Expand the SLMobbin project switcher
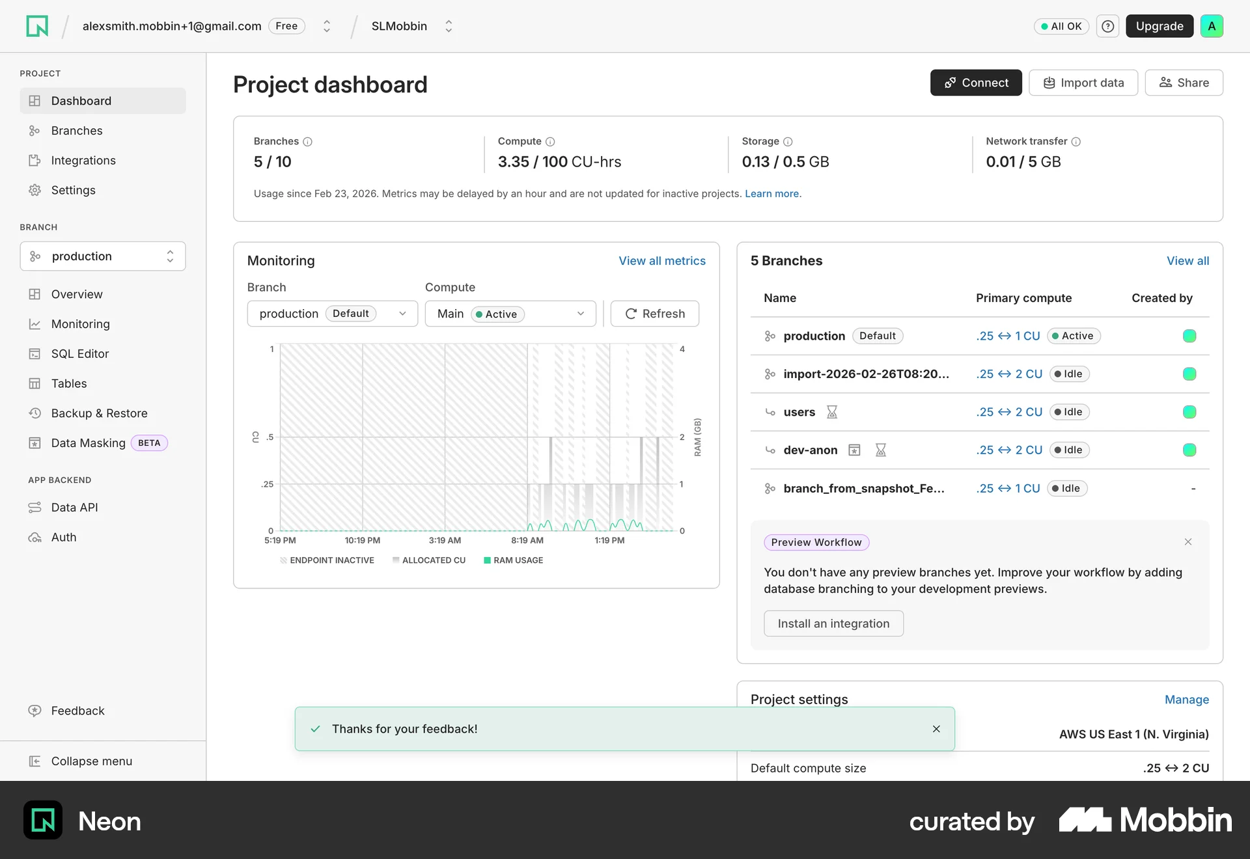 pos(449,26)
